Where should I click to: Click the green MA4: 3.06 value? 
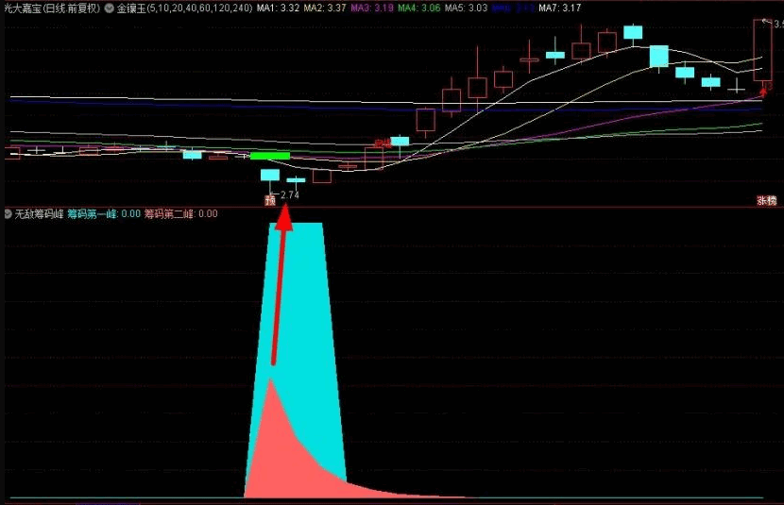419,8
